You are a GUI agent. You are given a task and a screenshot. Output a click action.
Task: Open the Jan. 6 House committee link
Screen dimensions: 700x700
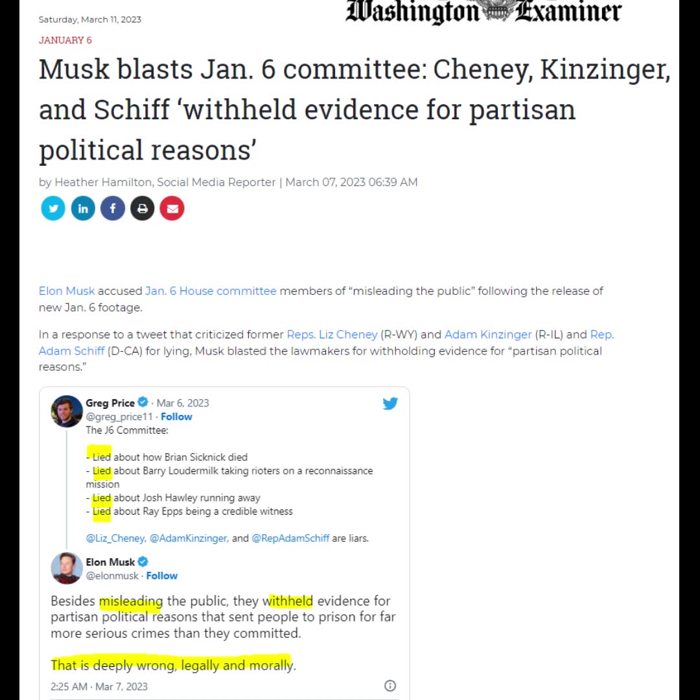(211, 291)
